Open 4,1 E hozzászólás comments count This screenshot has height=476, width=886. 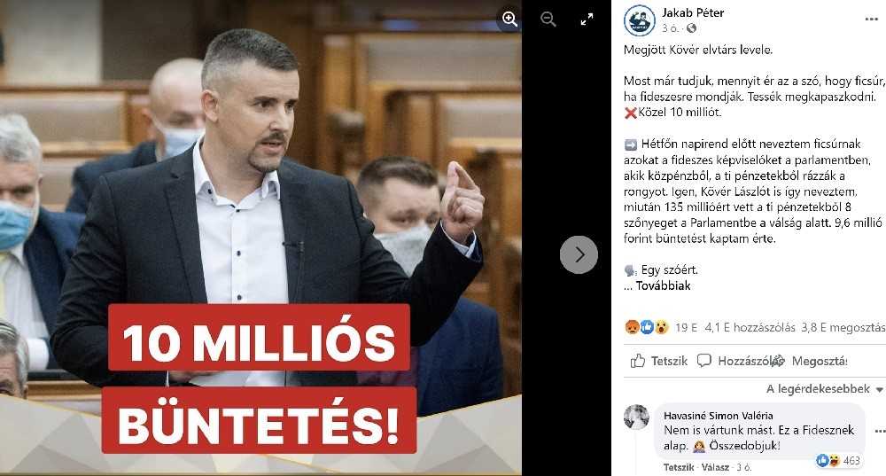[x=750, y=327]
